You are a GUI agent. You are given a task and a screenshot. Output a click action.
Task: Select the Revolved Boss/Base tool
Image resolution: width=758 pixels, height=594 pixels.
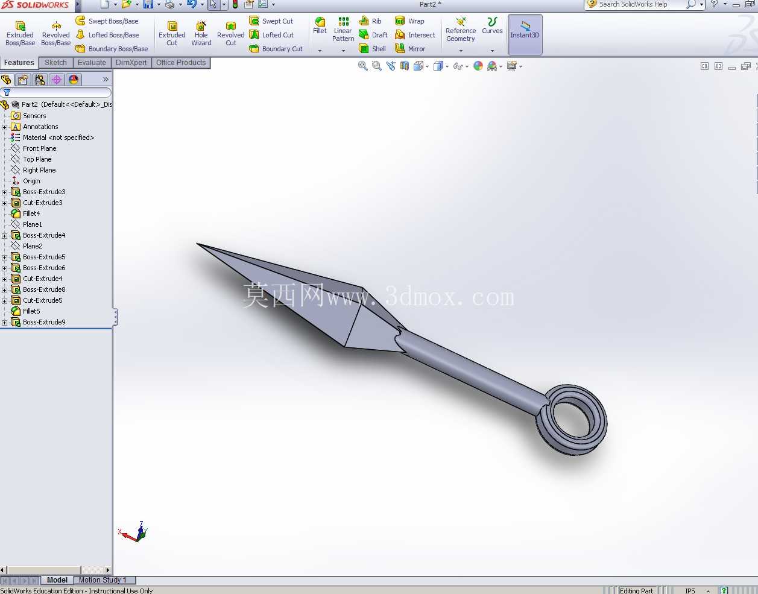(x=56, y=34)
